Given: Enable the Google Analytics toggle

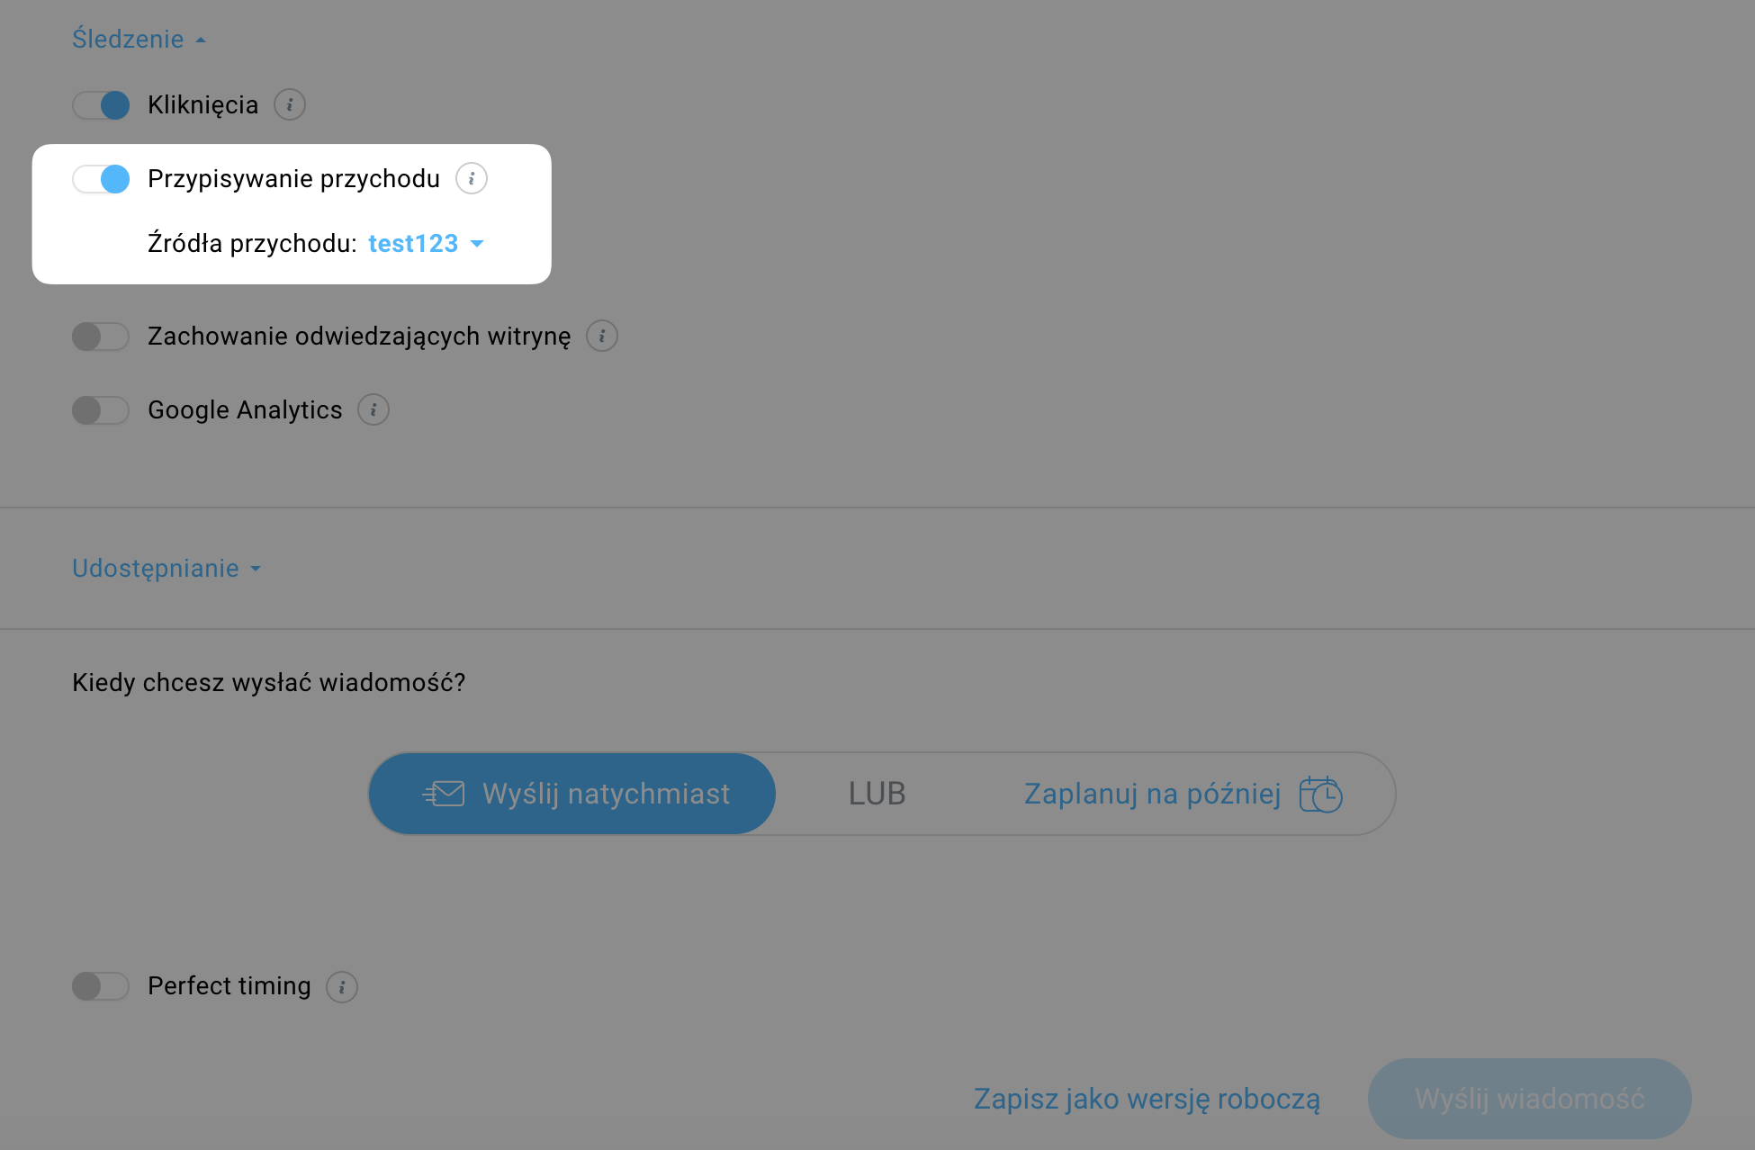Looking at the screenshot, I should click(x=101, y=410).
